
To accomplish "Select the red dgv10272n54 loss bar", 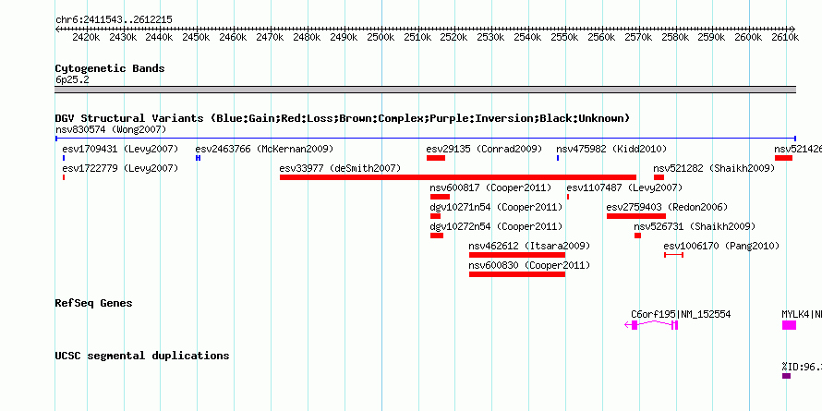I will point(437,236).
